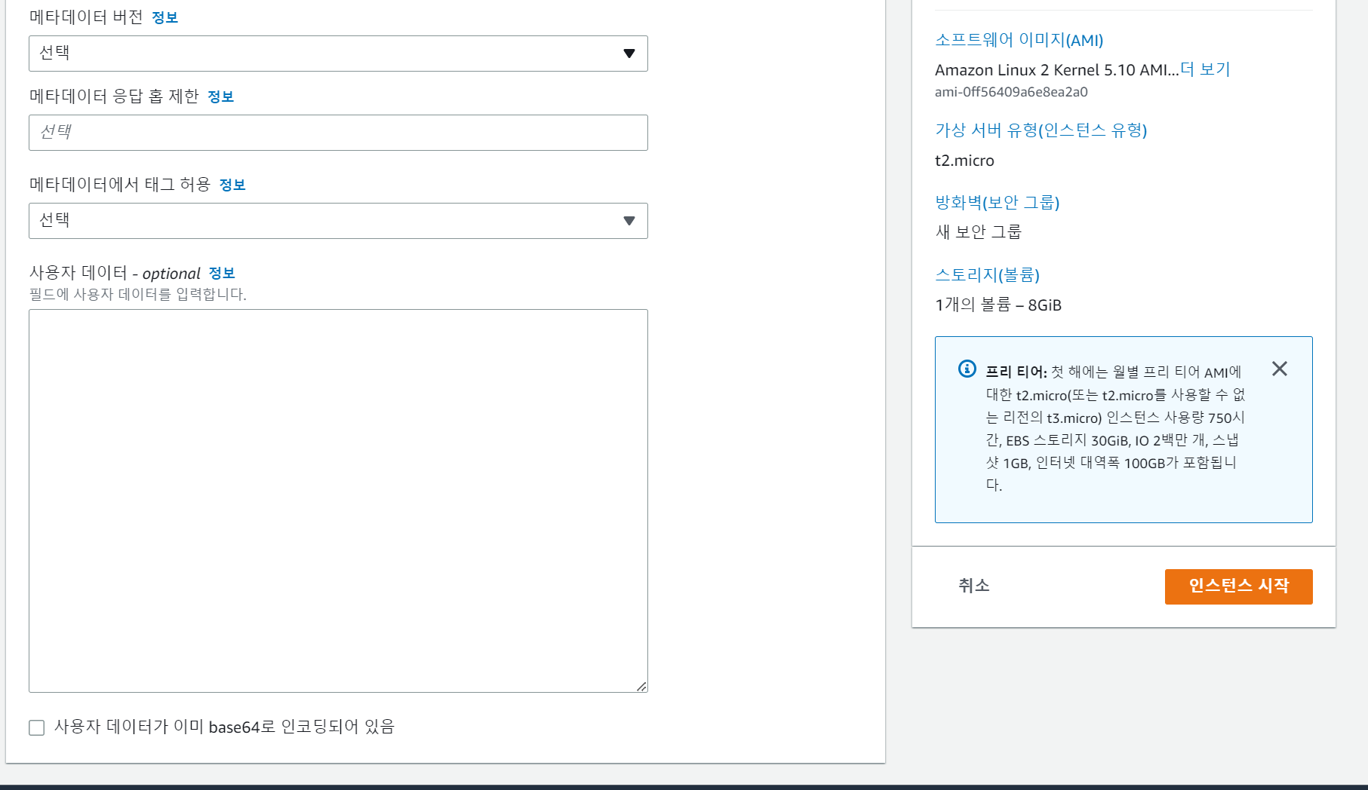Open the 스토리지(볼륨) link
This screenshot has height=790, width=1368.
pyautogui.click(x=987, y=274)
